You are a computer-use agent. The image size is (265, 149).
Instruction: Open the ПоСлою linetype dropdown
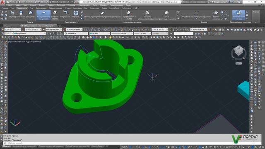(x=122, y=34)
